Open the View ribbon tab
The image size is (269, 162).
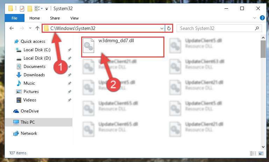(75, 18)
